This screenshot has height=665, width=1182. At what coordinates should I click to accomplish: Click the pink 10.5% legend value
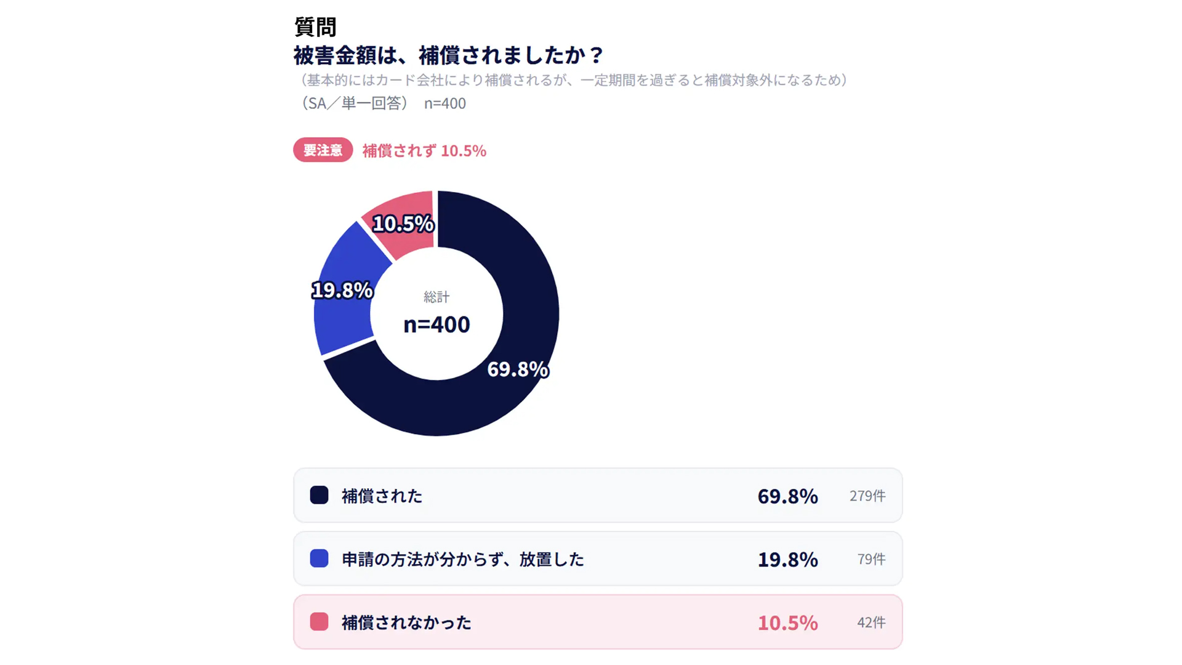(787, 623)
